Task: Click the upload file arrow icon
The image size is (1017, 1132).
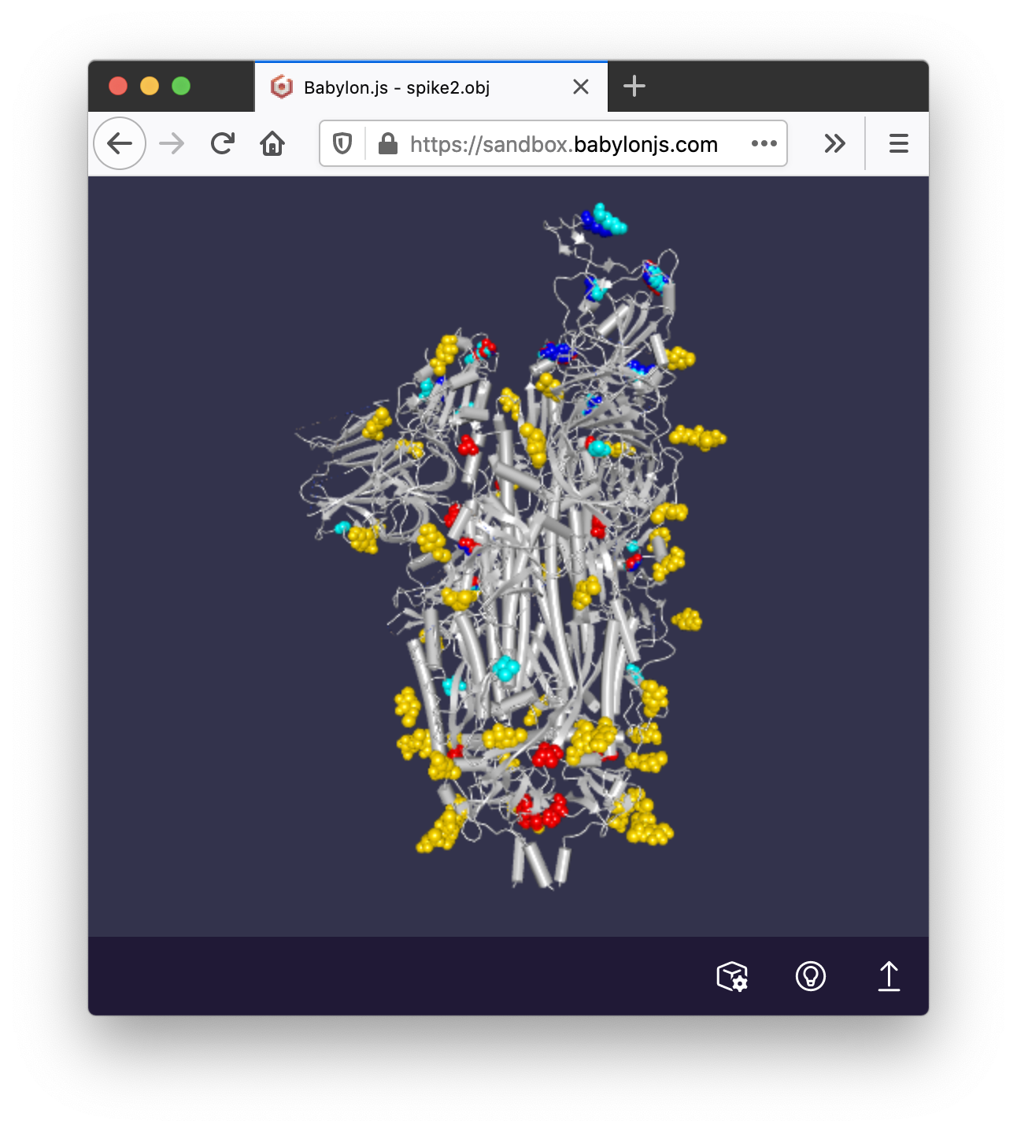Action: tap(889, 976)
